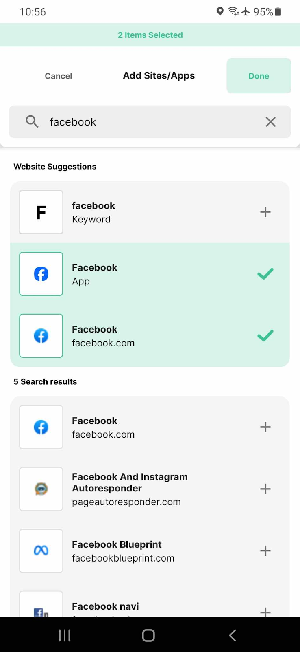
Task: Unselect the Facebook facebook.com suggestion checkmark
Action: (x=265, y=335)
